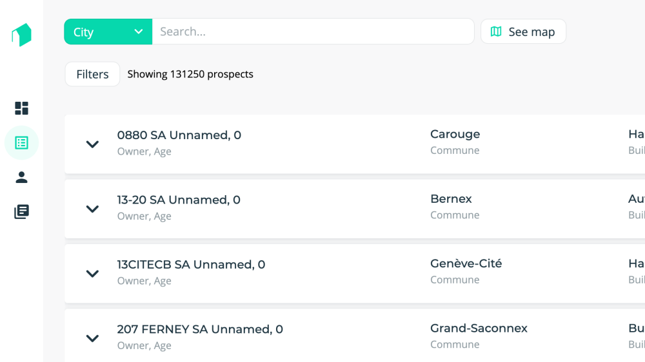Click the Genève-Cité commune entry
The height and width of the screenshot is (362, 645).
tap(466, 263)
